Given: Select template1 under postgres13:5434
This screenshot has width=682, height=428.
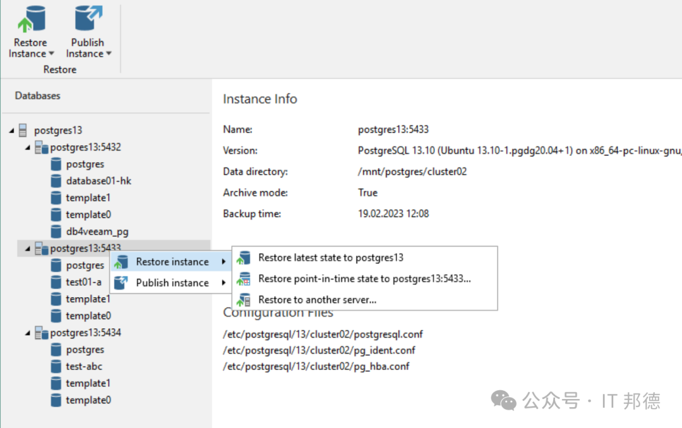Looking at the screenshot, I should click(x=88, y=383).
